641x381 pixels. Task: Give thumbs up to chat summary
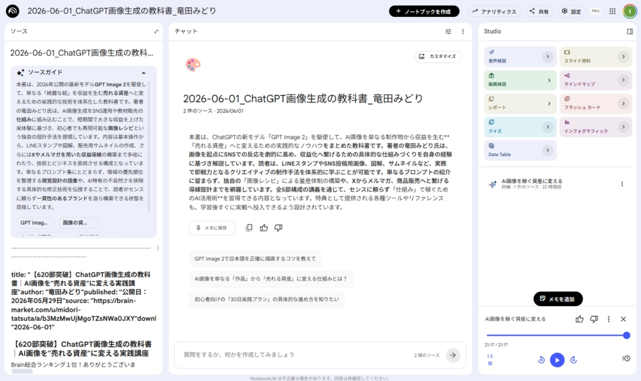coord(264,228)
